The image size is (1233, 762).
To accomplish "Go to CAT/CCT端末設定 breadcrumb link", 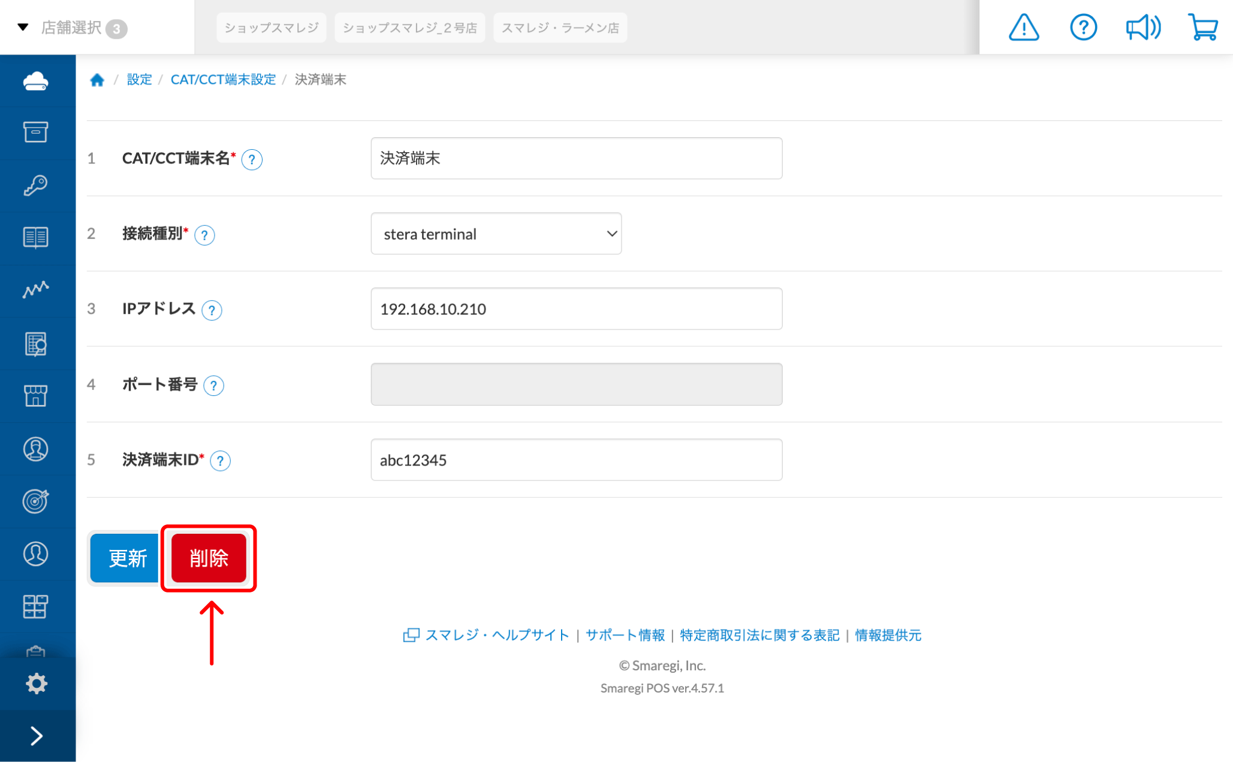I will point(223,80).
